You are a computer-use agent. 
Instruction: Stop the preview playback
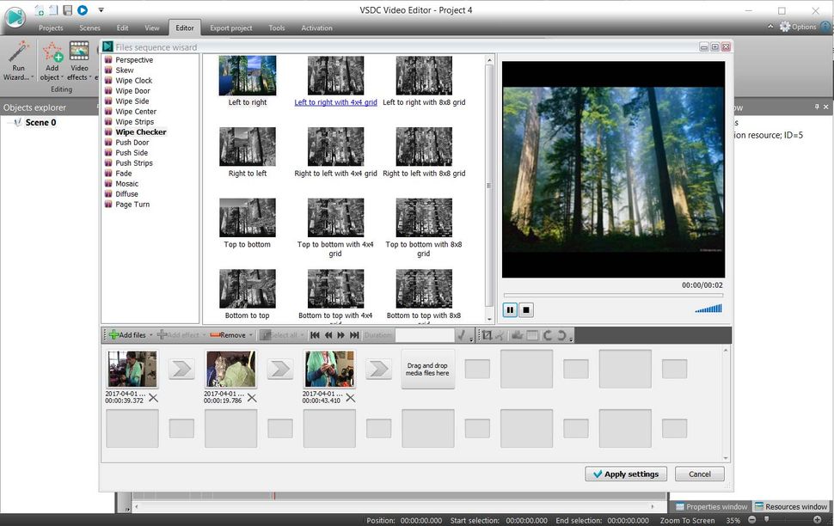tap(526, 309)
